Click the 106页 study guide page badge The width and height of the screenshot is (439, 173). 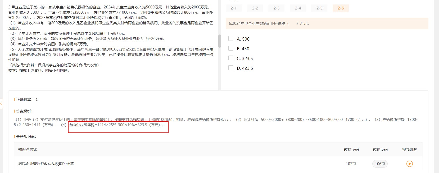point(380,164)
